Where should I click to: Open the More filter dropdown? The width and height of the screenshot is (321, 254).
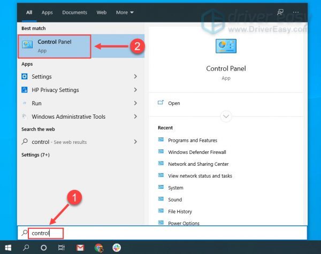click(x=125, y=12)
